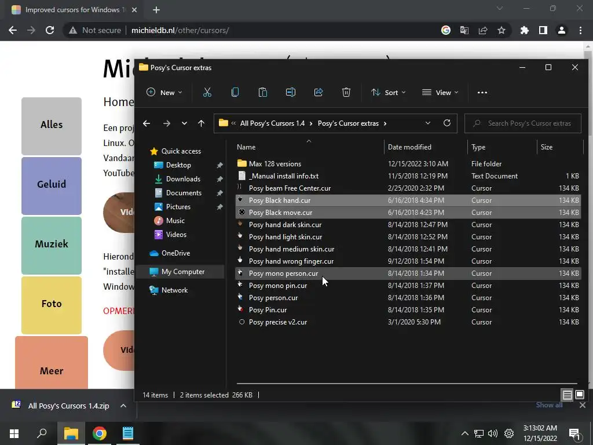Click Chrome's back arrow
The image size is (593, 445).
(13, 30)
